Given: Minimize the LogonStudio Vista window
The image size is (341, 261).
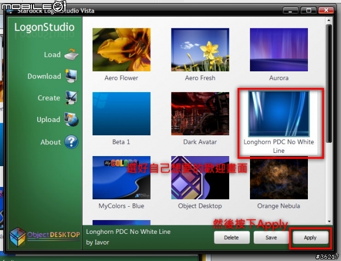Looking at the screenshot, I should [x=290, y=10].
